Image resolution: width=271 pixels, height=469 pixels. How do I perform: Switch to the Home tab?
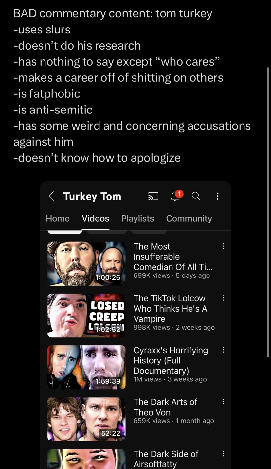click(58, 218)
